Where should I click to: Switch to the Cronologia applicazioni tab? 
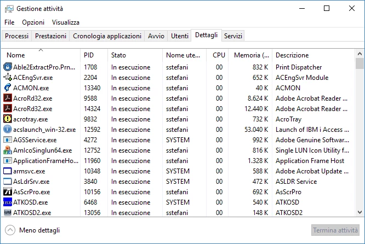pos(107,36)
